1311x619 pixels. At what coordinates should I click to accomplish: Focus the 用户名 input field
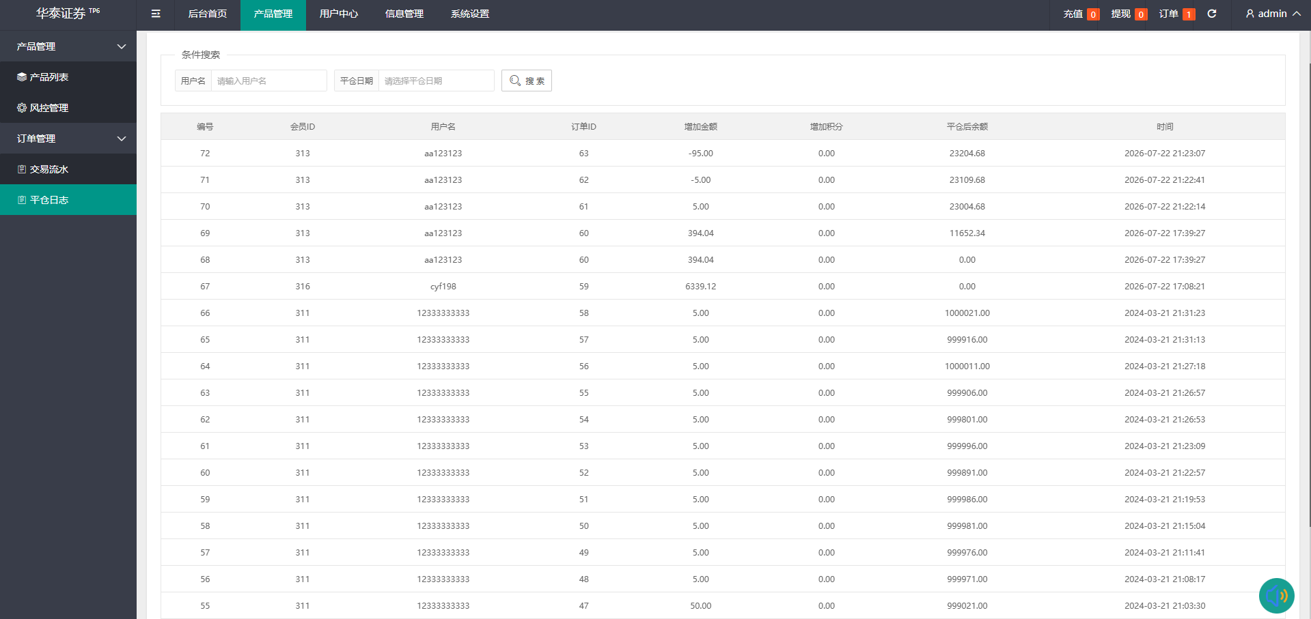[269, 81]
